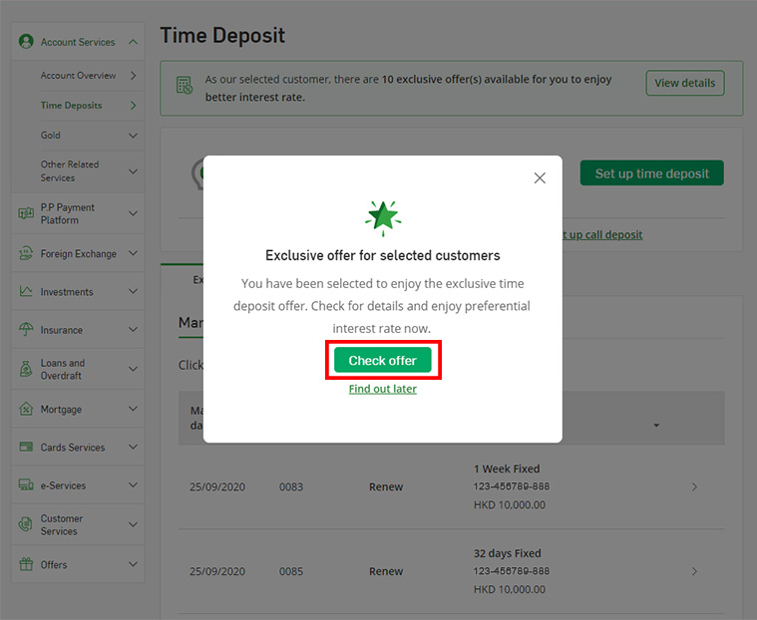The image size is (757, 620).
Task: Click the Offers gift icon
Action: [x=26, y=564]
